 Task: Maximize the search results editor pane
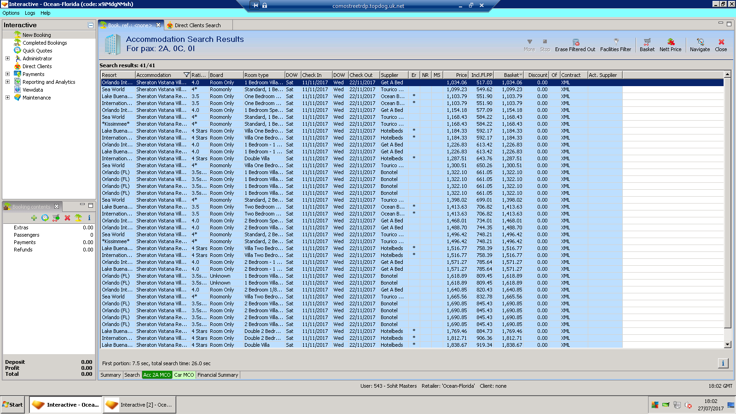click(x=729, y=24)
